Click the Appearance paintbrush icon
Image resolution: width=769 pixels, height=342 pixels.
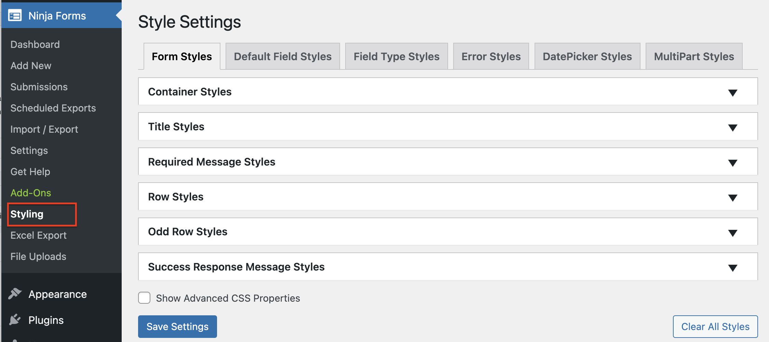point(15,293)
